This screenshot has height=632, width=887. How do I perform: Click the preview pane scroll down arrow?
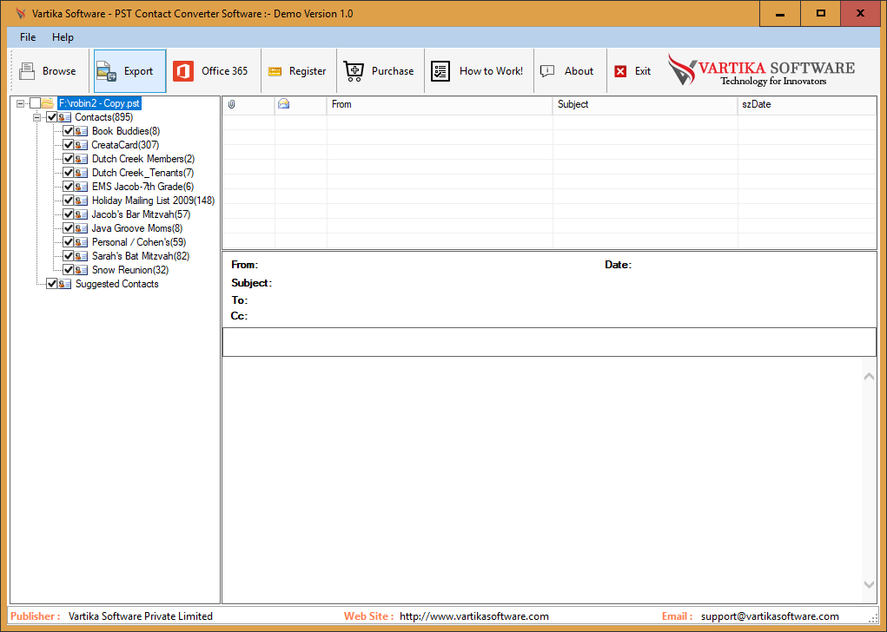click(869, 585)
